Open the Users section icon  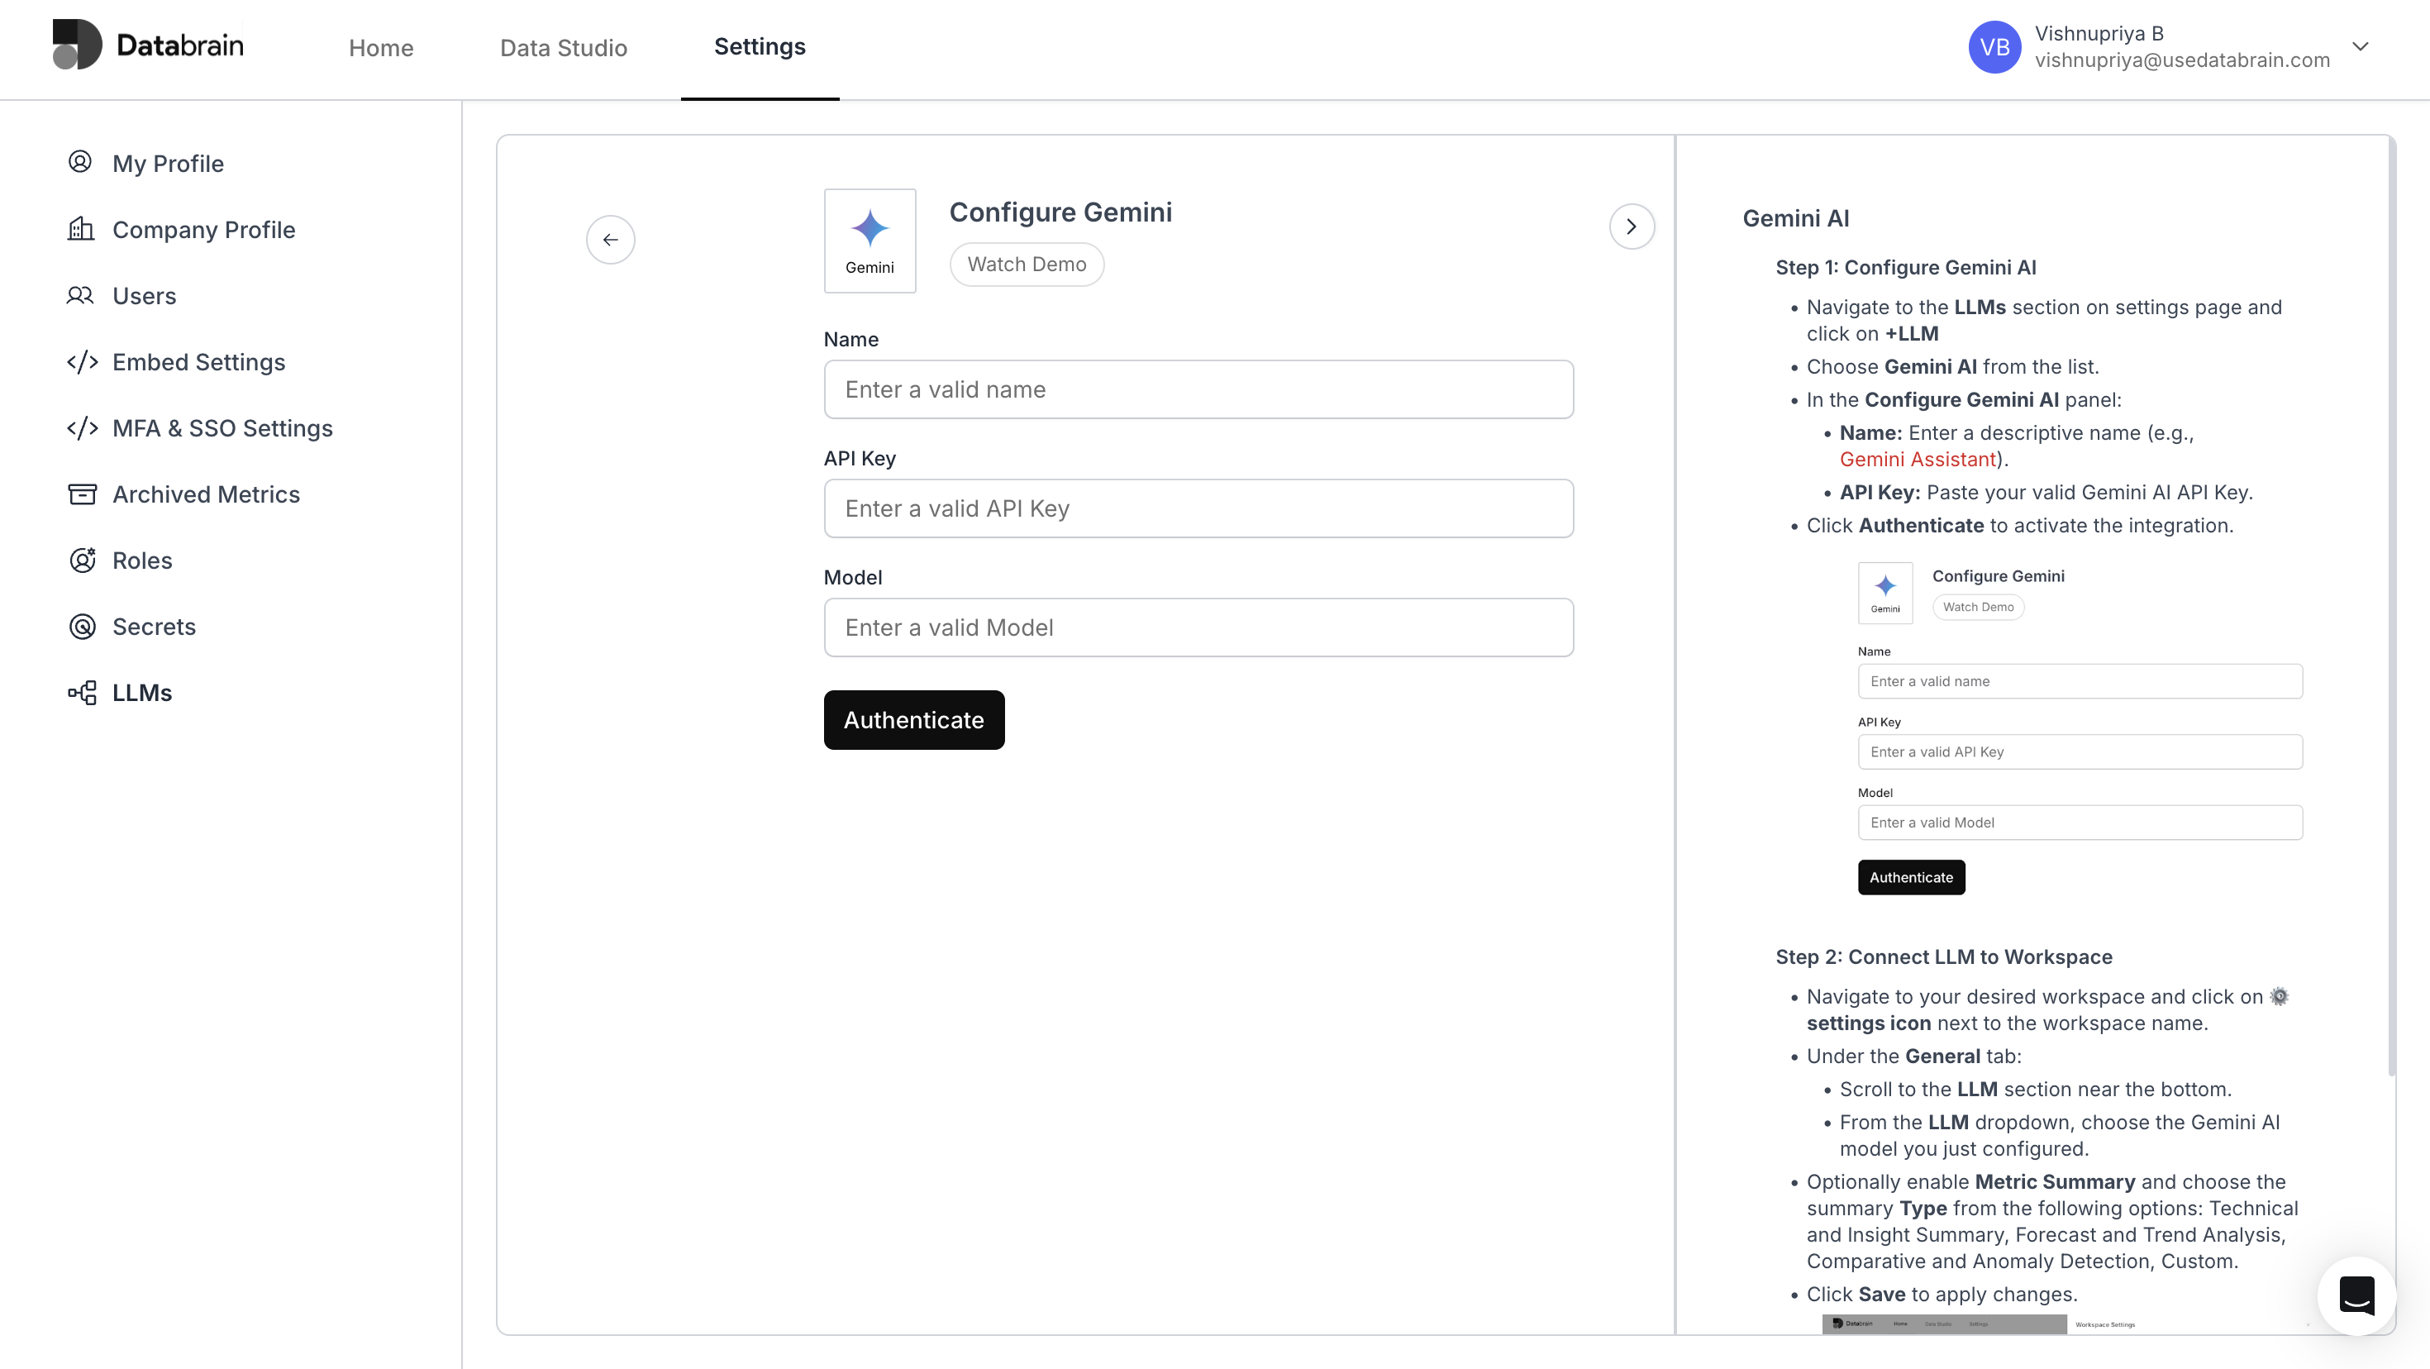coord(81,295)
